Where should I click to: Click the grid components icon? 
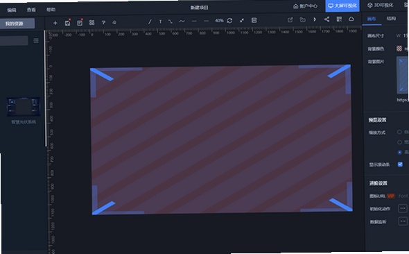(92, 22)
